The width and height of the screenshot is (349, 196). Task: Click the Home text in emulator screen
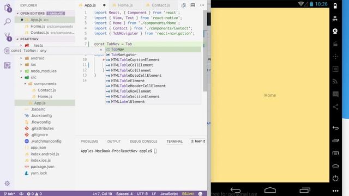coord(270,95)
